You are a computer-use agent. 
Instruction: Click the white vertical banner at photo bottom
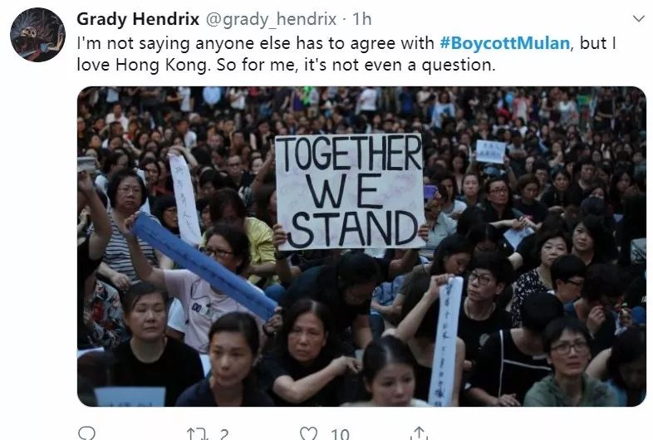pos(445,340)
